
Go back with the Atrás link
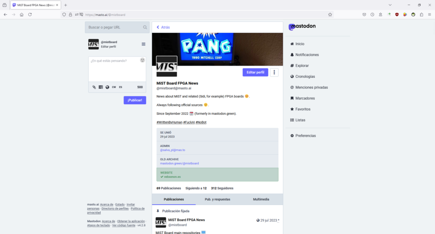pos(163,27)
